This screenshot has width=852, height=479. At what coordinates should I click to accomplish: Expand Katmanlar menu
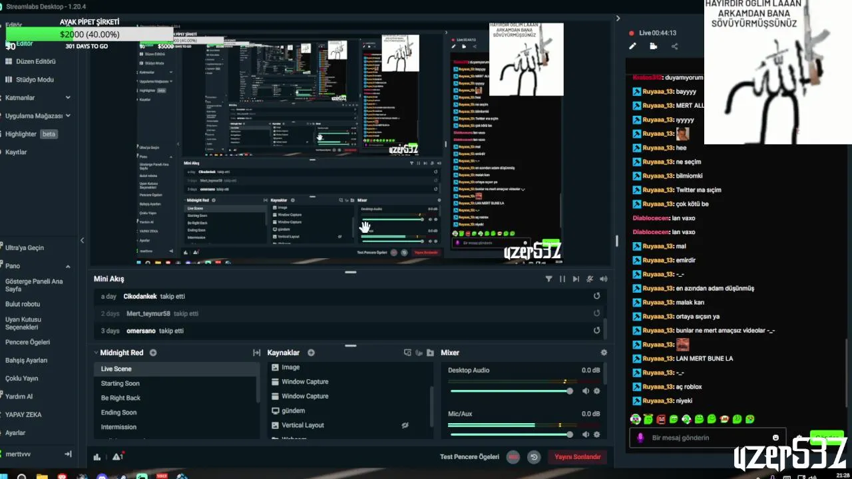[x=68, y=98]
